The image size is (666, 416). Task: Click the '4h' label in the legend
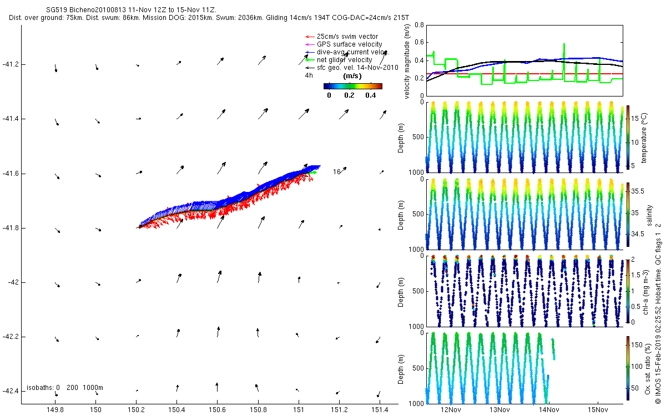click(309, 75)
